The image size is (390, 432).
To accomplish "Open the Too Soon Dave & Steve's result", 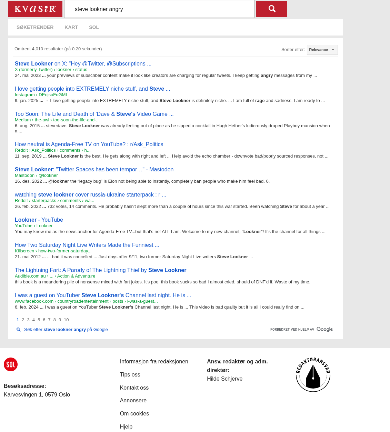I will pyautogui.click(x=94, y=114).
